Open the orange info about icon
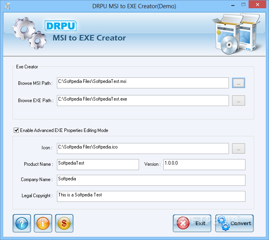The width and height of the screenshot is (269, 240). 43,223
